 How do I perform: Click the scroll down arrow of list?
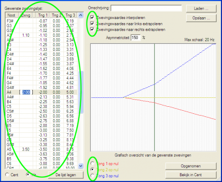click(x=80, y=166)
